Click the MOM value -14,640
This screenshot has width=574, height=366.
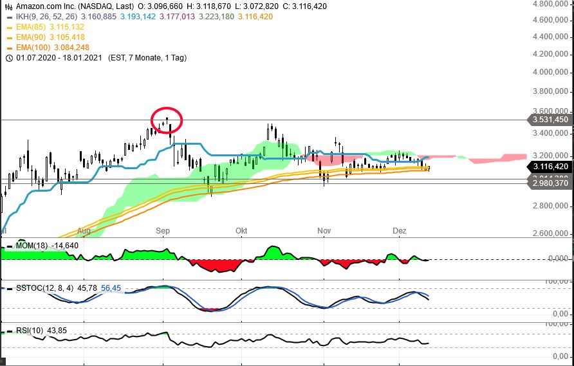(x=65, y=246)
